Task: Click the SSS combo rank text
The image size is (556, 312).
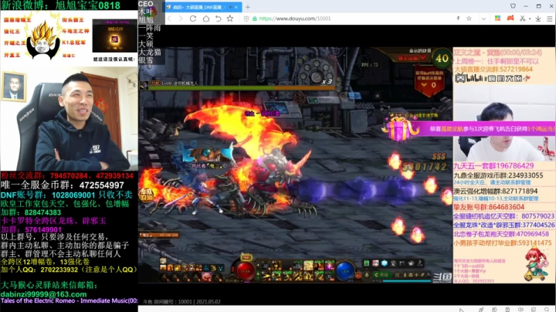Action: tap(439, 156)
